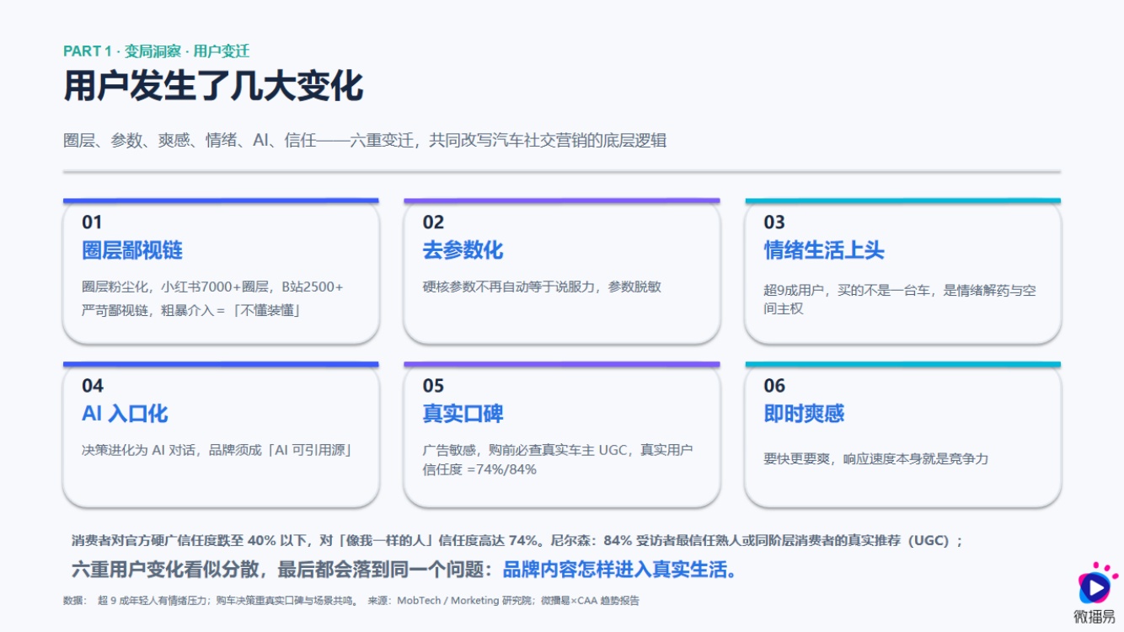Viewport: 1124px width, 632px height.
Task: Select the card heading 情绪生活上头
Action: [824, 250]
